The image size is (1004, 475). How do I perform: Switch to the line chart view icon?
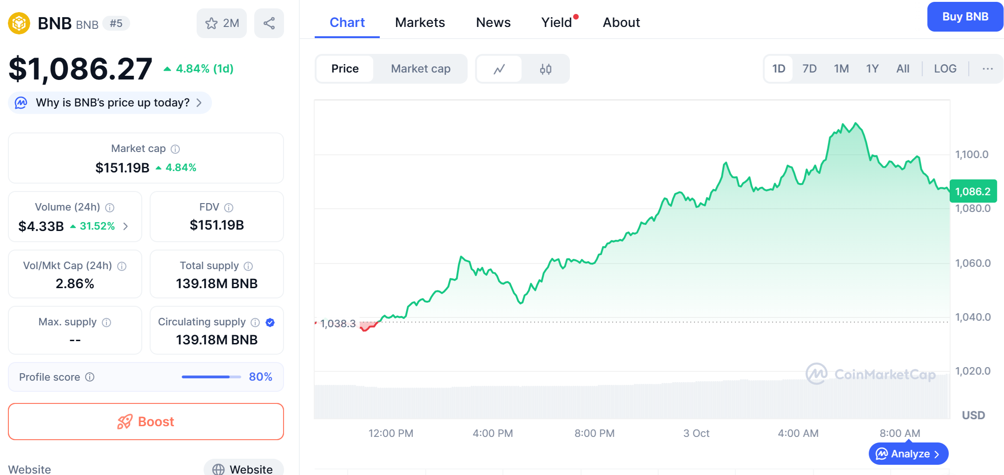(x=499, y=69)
